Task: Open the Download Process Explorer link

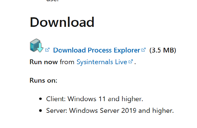Action: (x=97, y=50)
